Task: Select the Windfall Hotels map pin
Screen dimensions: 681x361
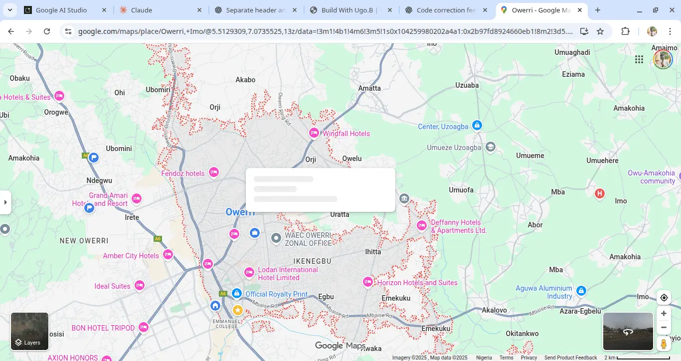Action: click(314, 133)
